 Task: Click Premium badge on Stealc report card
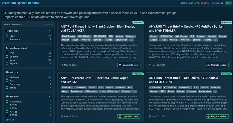pyautogui.click(x=226, y=22)
